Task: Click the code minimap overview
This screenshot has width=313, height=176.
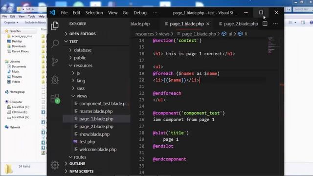Action: (273, 46)
